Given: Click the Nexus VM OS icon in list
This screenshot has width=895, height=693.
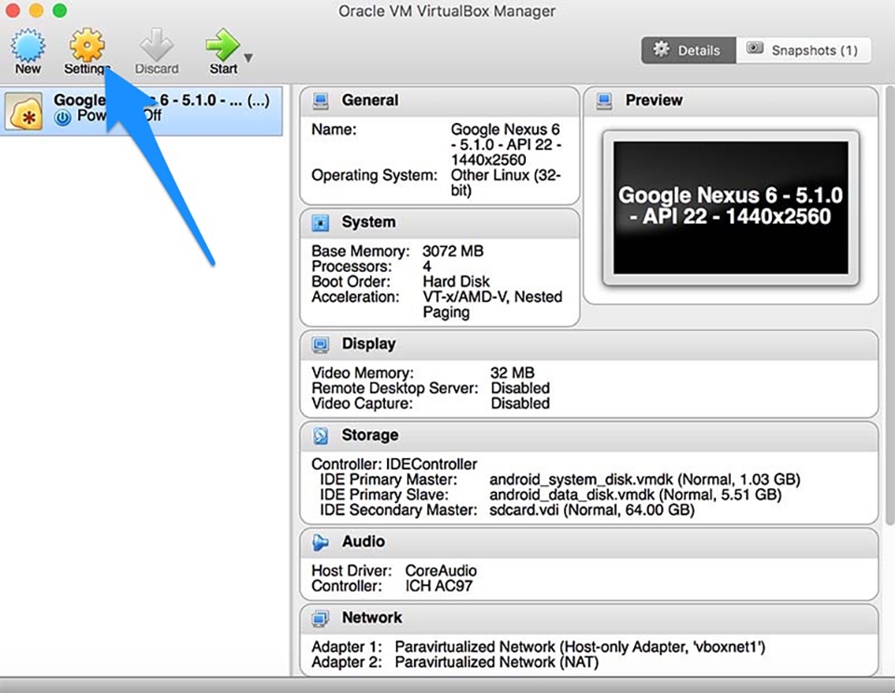Looking at the screenshot, I should (23, 112).
